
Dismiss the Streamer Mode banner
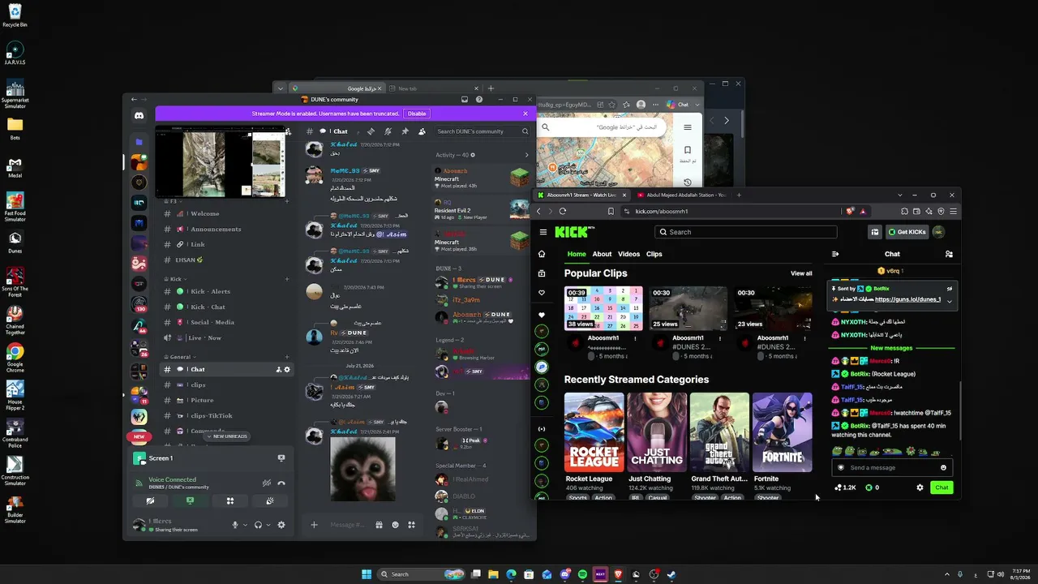[525, 114]
